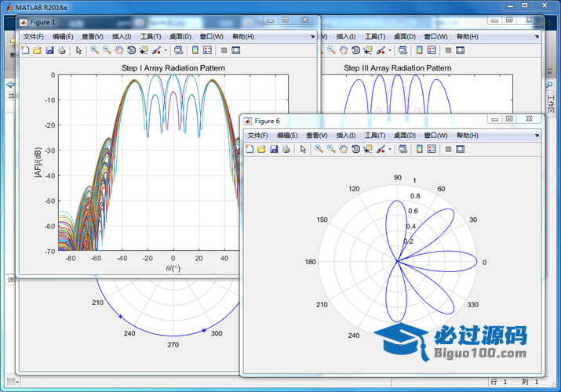Open 帮助(H) menu in Figure 6
The width and height of the screenshot is (561, 392).
tap(468, 136)
